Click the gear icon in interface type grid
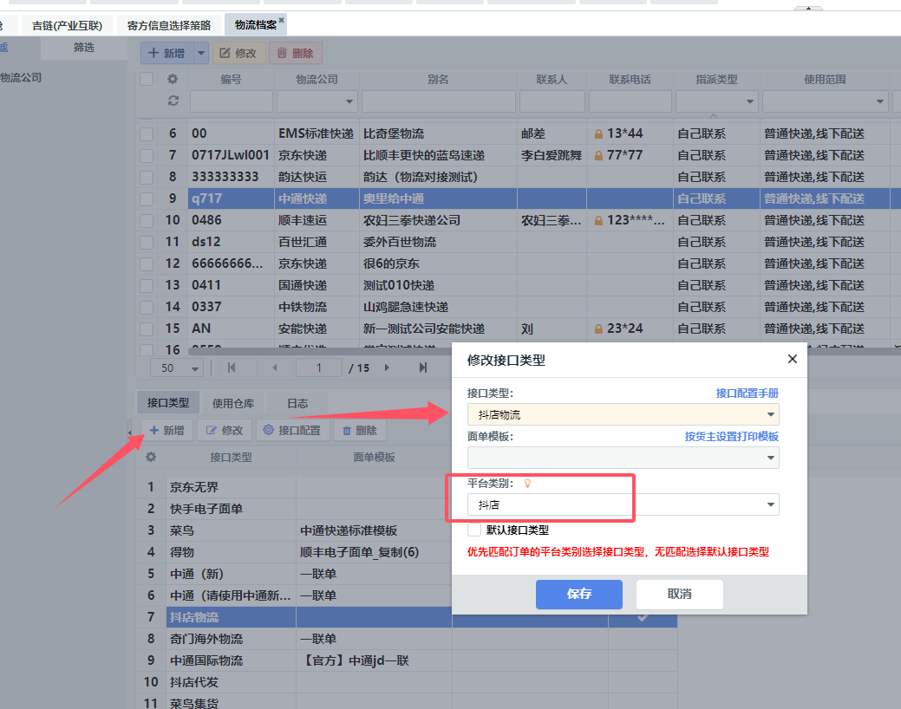Screen dimensions: 901x709 click(x=151, y=457)
